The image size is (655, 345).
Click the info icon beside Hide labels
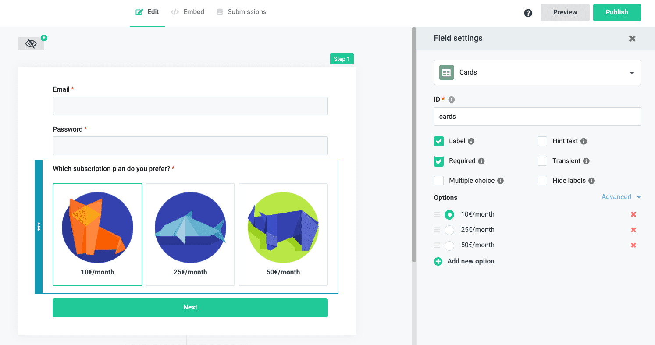point(591,181)
